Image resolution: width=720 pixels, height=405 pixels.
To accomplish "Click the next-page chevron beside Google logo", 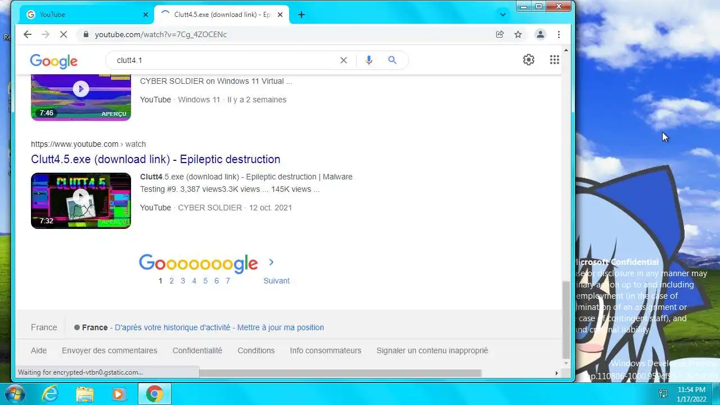I will 271,262.
